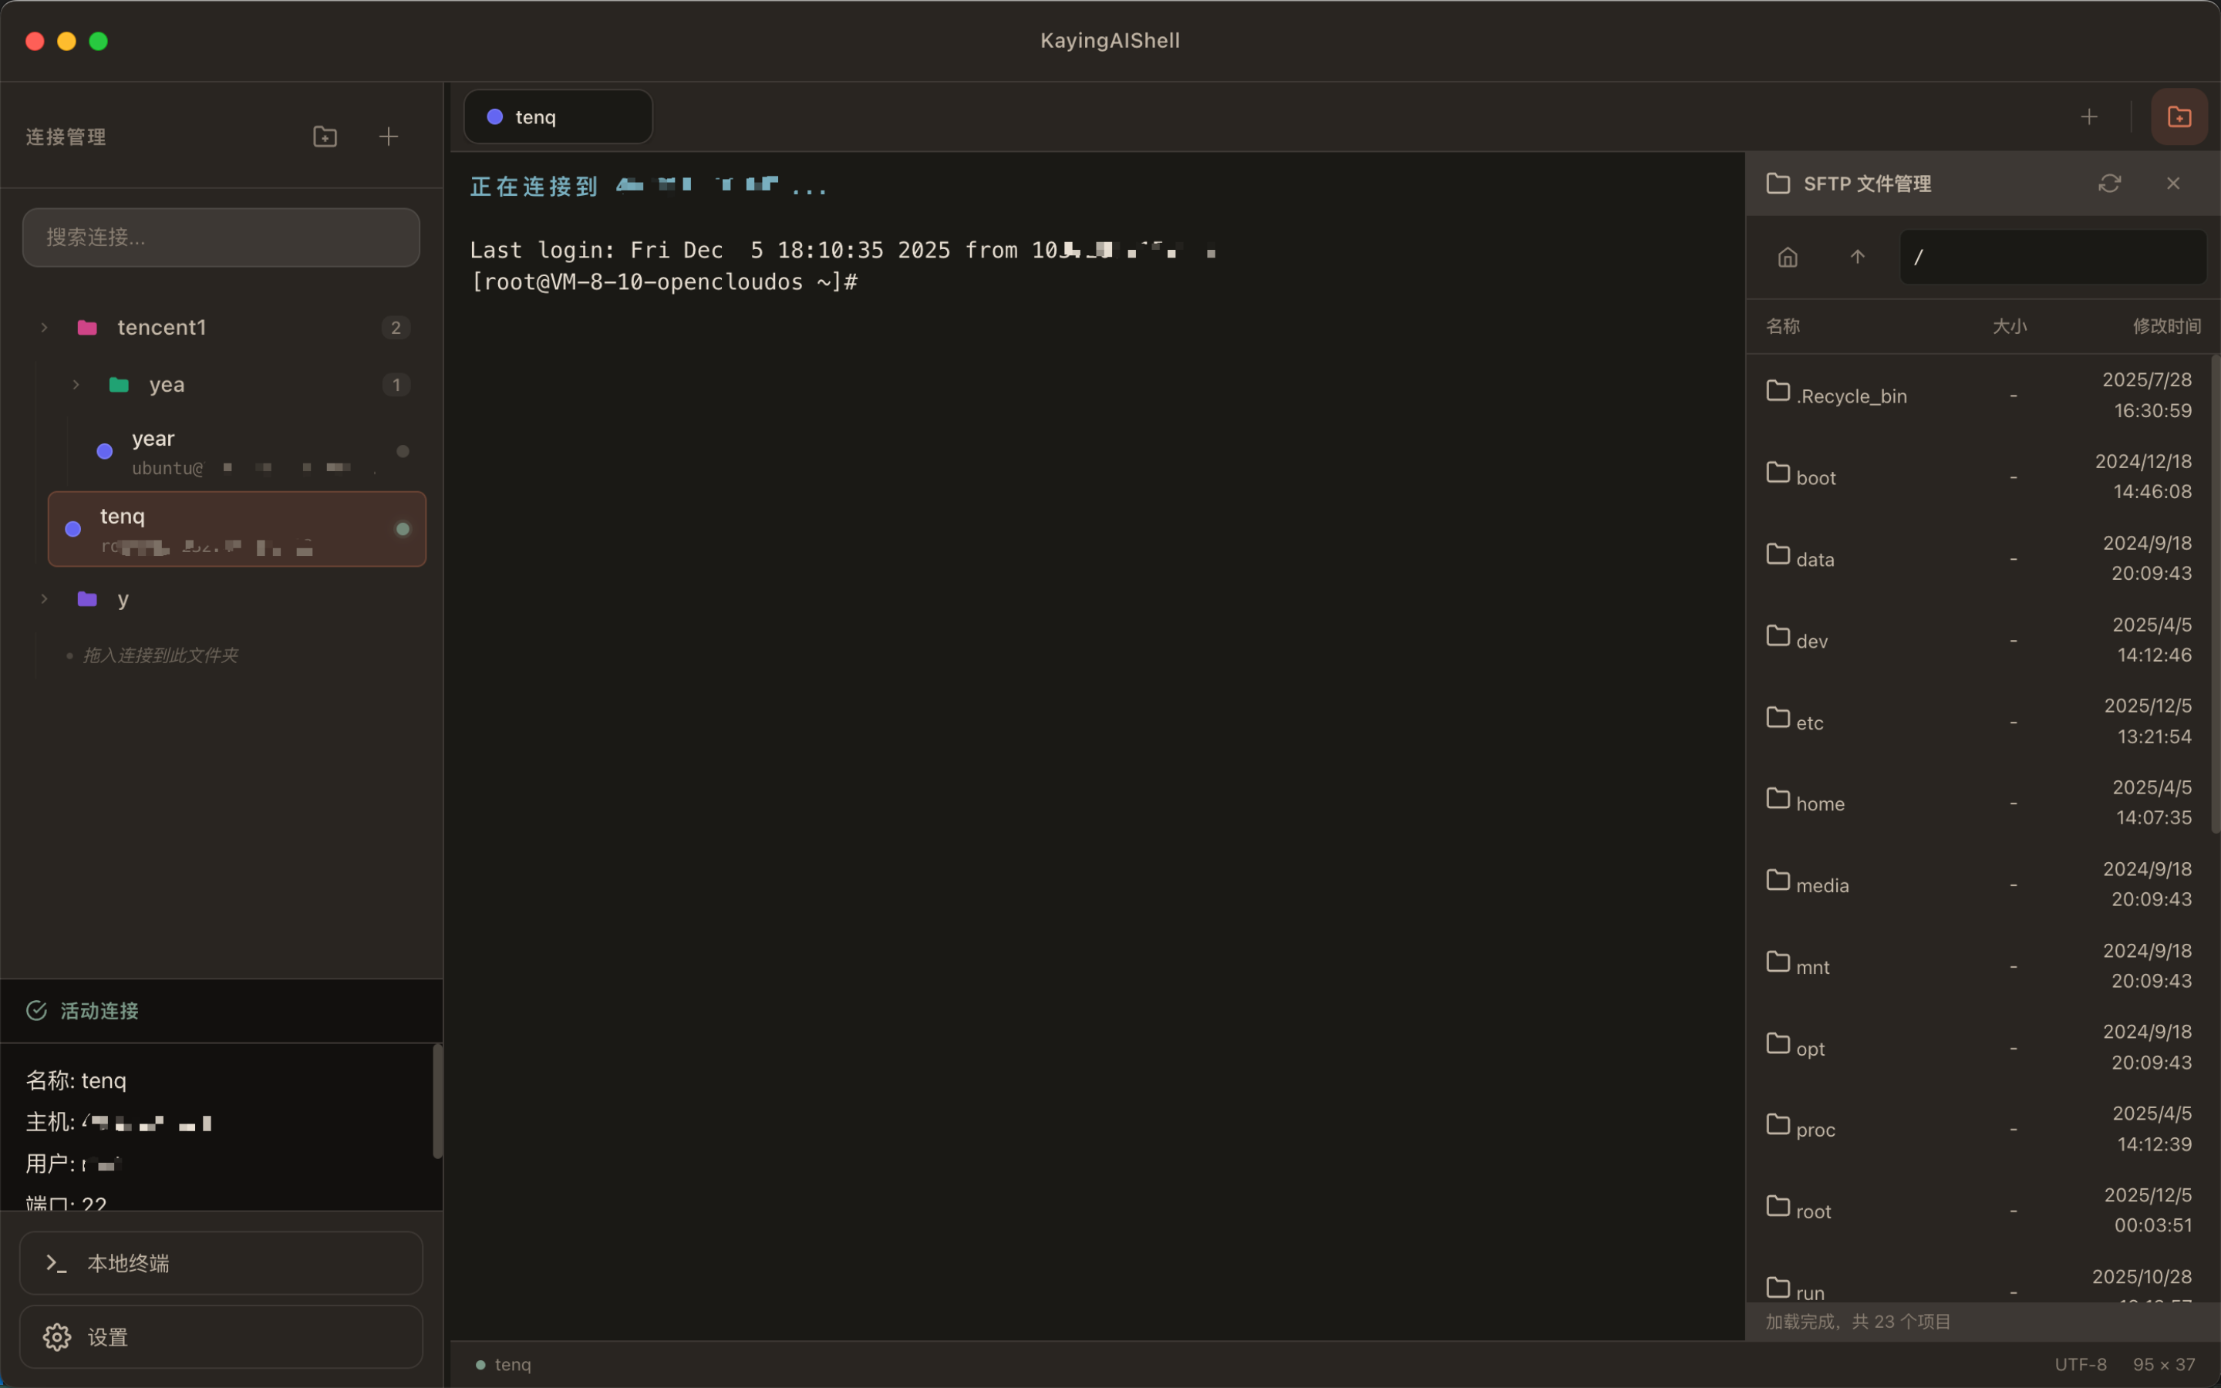Click the new folder icon in connection manager

point(325,136)
